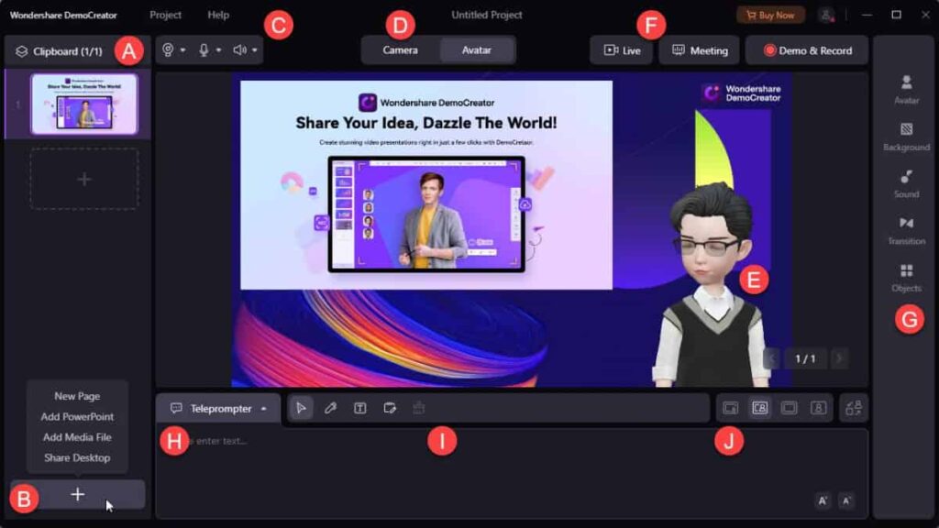939x528 pixels.
Task: Click the clear annotations trash icon
Action: click(418, 408)
